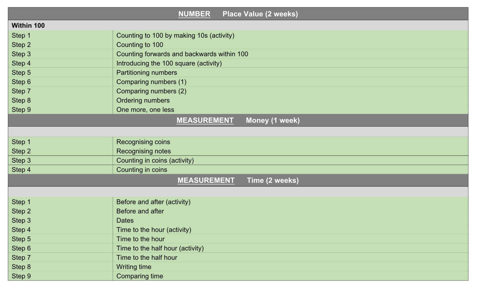Select the 'Comparing numbers (2)' entry

[x=151, y=91]
